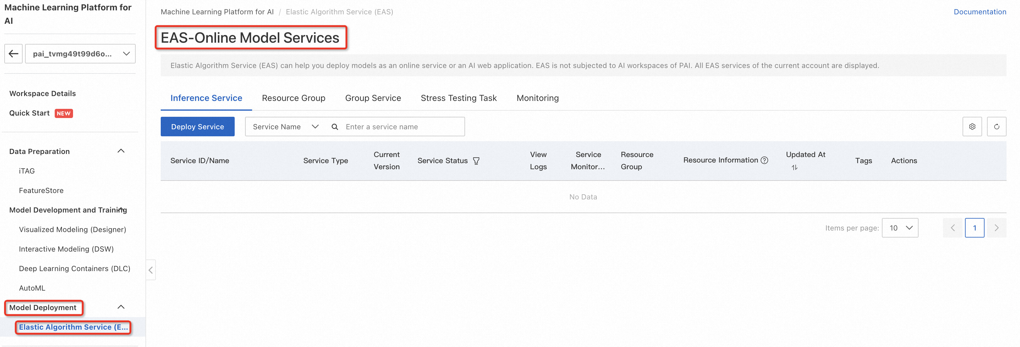
Task: Open the Items per page dropdown showing 10
Action: click(900, 228)
